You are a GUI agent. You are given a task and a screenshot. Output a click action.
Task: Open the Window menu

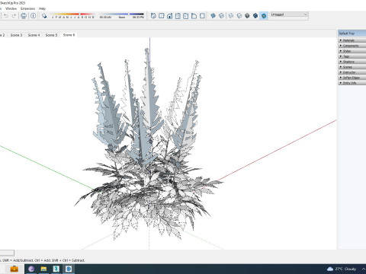[x=11, y=8]
